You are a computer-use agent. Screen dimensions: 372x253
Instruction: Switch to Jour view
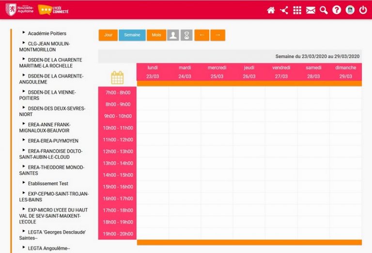coord(108,35)
